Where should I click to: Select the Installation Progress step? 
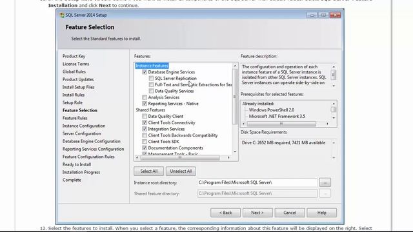click(81, 172)
